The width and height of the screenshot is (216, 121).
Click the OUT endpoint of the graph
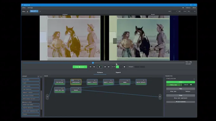tap(160, 97)
